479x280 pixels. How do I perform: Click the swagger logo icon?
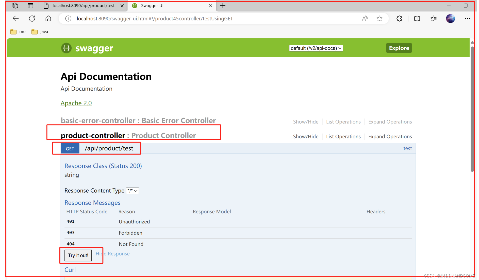[66, 48]
